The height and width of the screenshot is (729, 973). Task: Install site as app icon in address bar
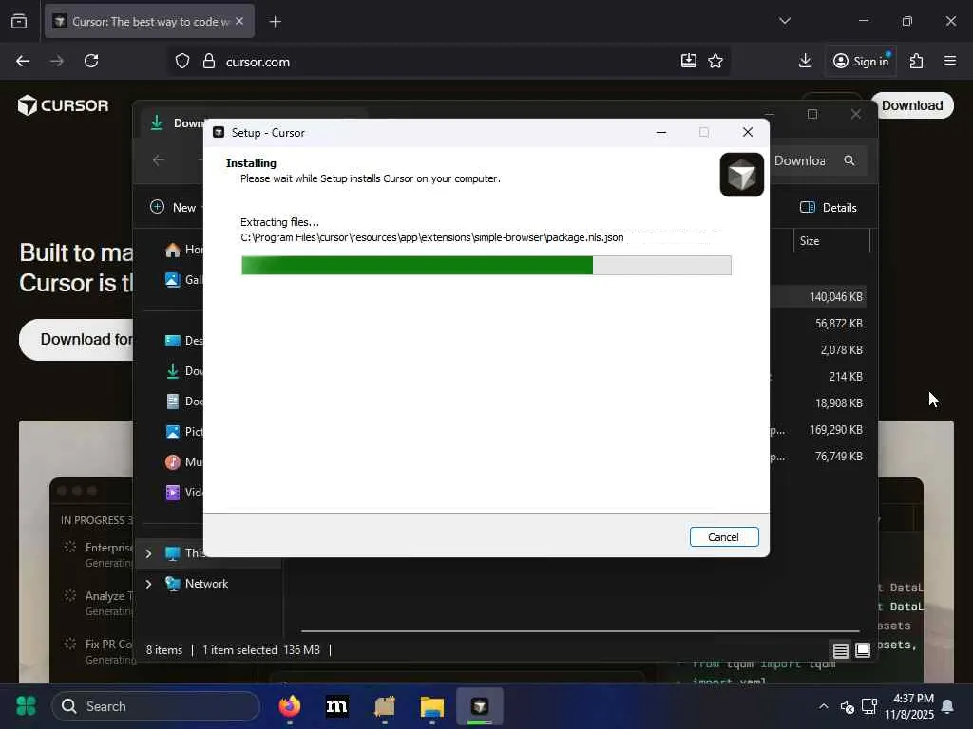coord(689,61)
